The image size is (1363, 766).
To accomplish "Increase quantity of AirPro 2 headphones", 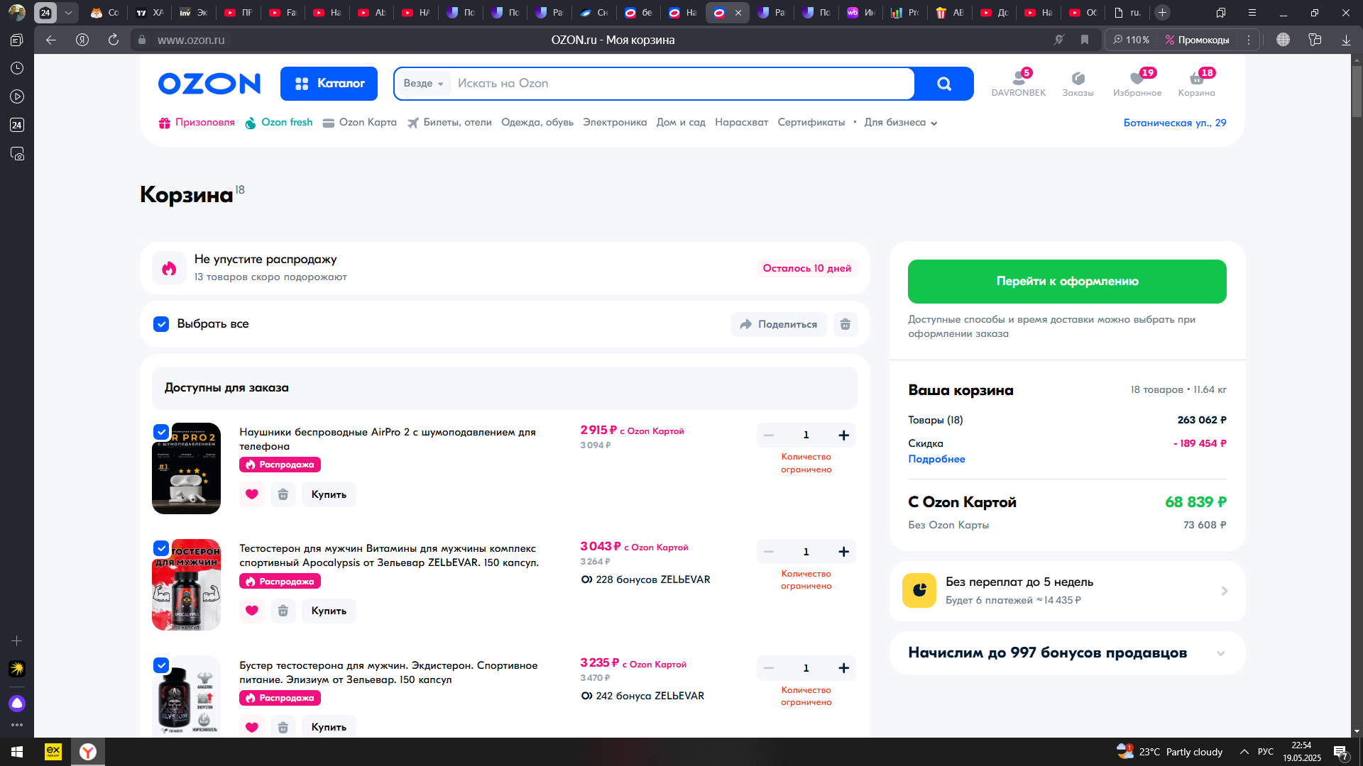I will 843,435.
